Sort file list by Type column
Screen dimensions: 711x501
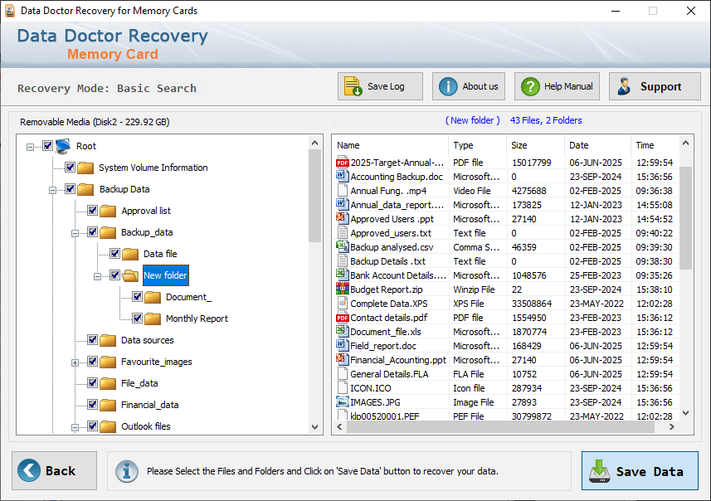[478, 145]
